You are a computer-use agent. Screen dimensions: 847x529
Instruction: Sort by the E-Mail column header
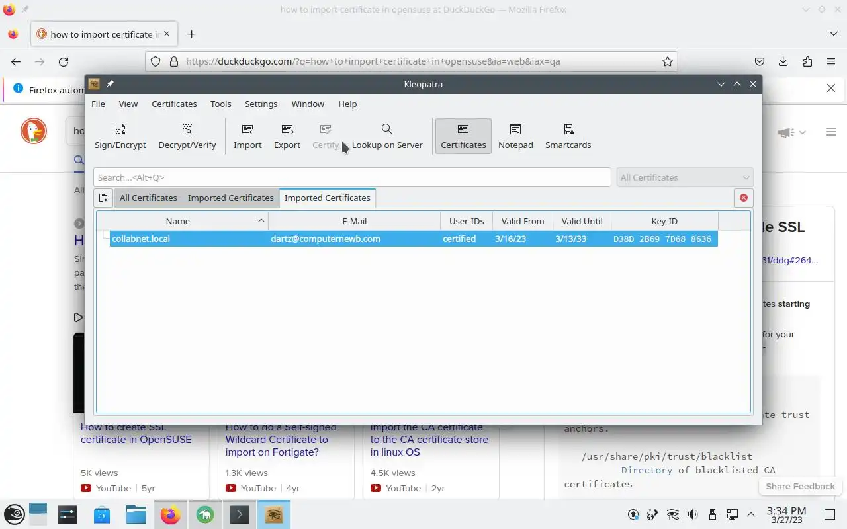click(354, 221)
